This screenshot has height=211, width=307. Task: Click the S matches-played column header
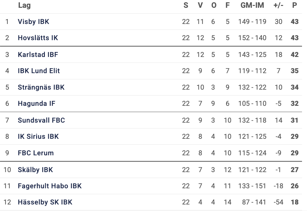click(186, 5)
